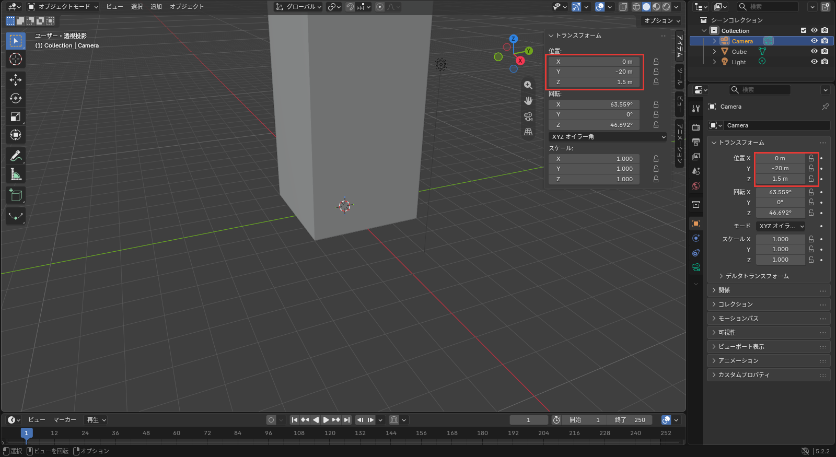Click the viewport zoom magnifier icon

point(528,85)
